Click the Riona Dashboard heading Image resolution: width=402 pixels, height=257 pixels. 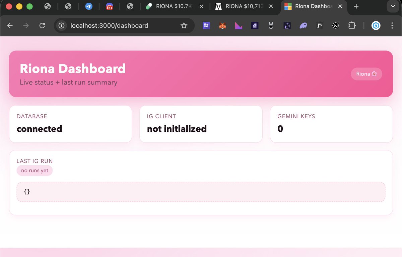pyautogui.click(x=73, y=69)
